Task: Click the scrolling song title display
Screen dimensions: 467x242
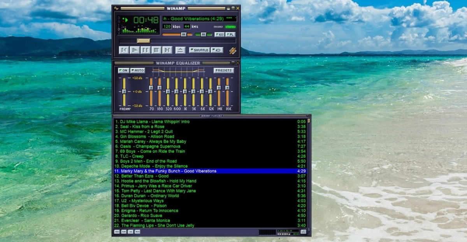Action: [x=200, y=19]
